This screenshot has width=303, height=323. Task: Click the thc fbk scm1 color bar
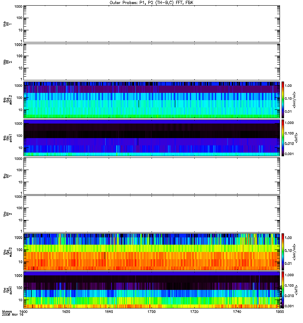(x=283, y=290)
